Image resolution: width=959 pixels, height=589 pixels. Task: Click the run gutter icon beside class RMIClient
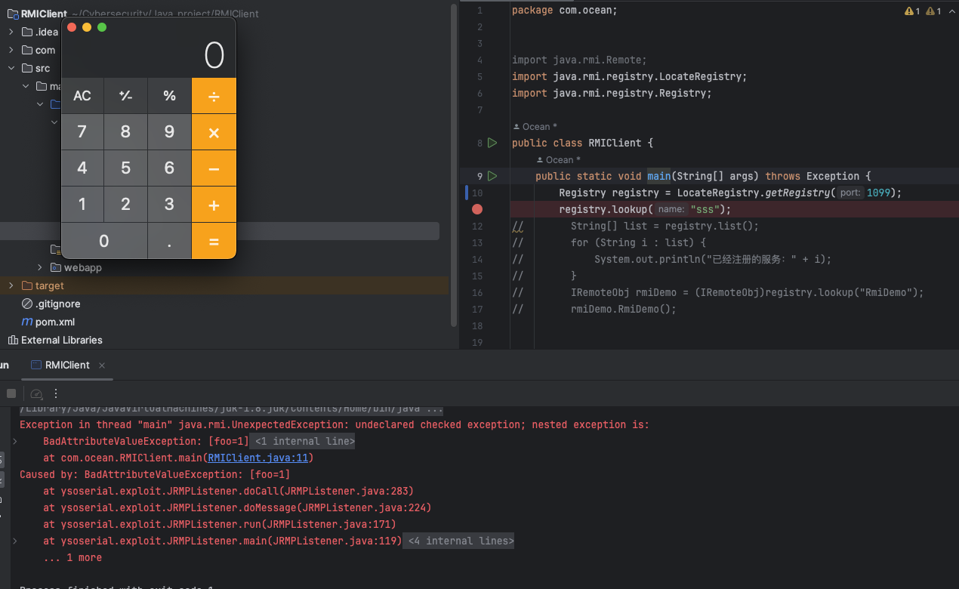coord(492,143)
